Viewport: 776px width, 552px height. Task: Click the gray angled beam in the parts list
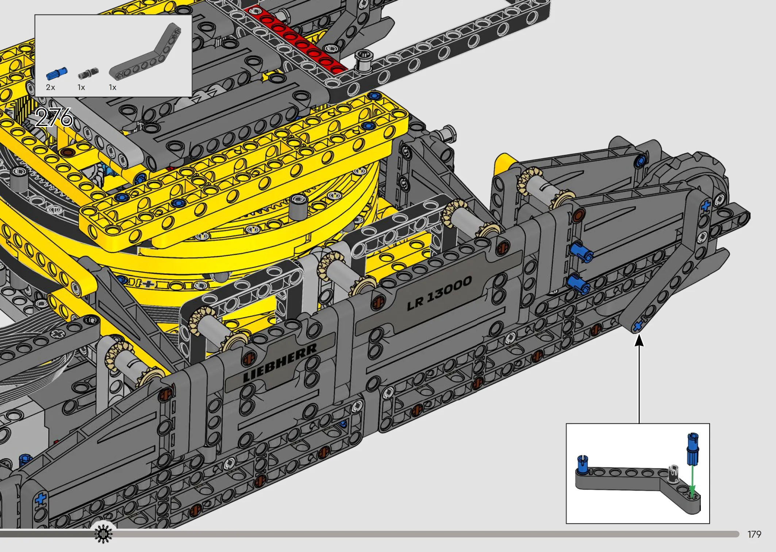[145, 52]
